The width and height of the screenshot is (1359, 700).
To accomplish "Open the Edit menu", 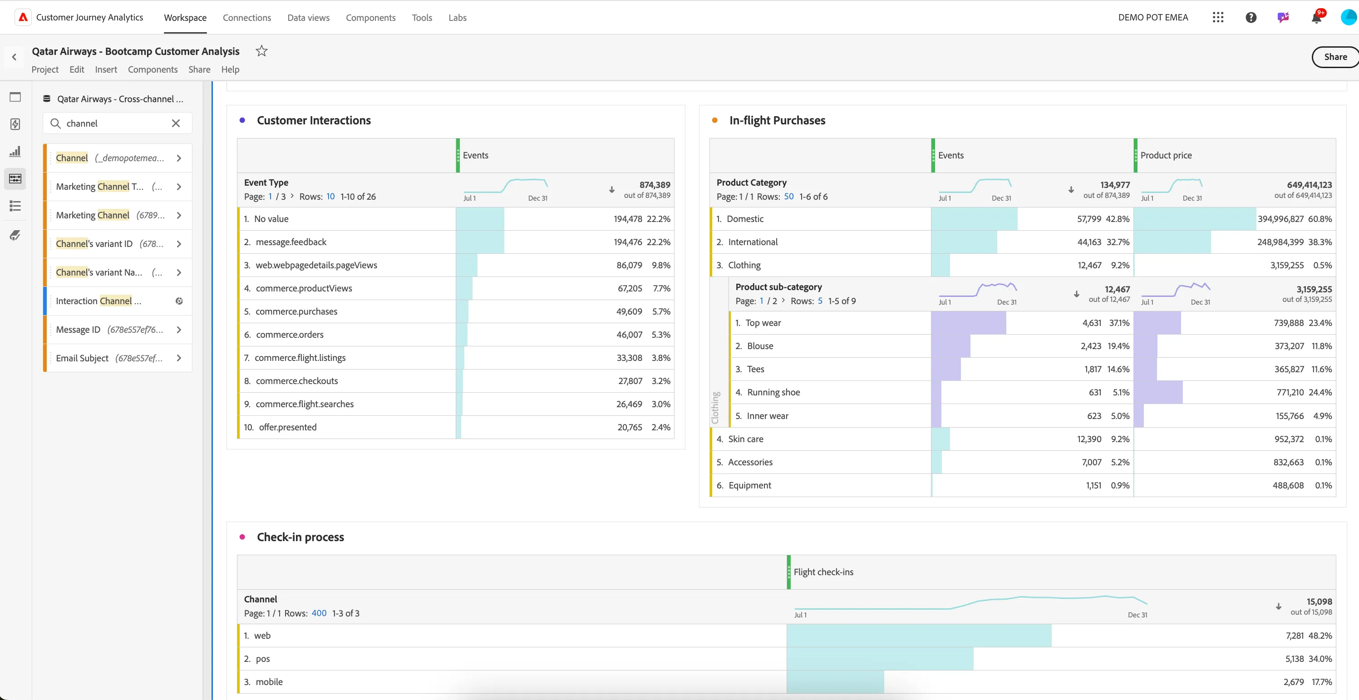I will point(77,69).
